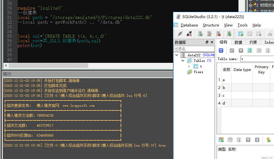Click the print(ret) line in editor
The image size is (274, 159).
(x=30, y=45)
